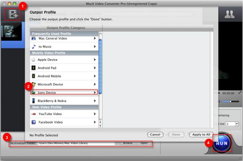This screenshot has width=243, height=161.
Task: Click the 00:00:00 timecode display
Action: coord(228,93)
